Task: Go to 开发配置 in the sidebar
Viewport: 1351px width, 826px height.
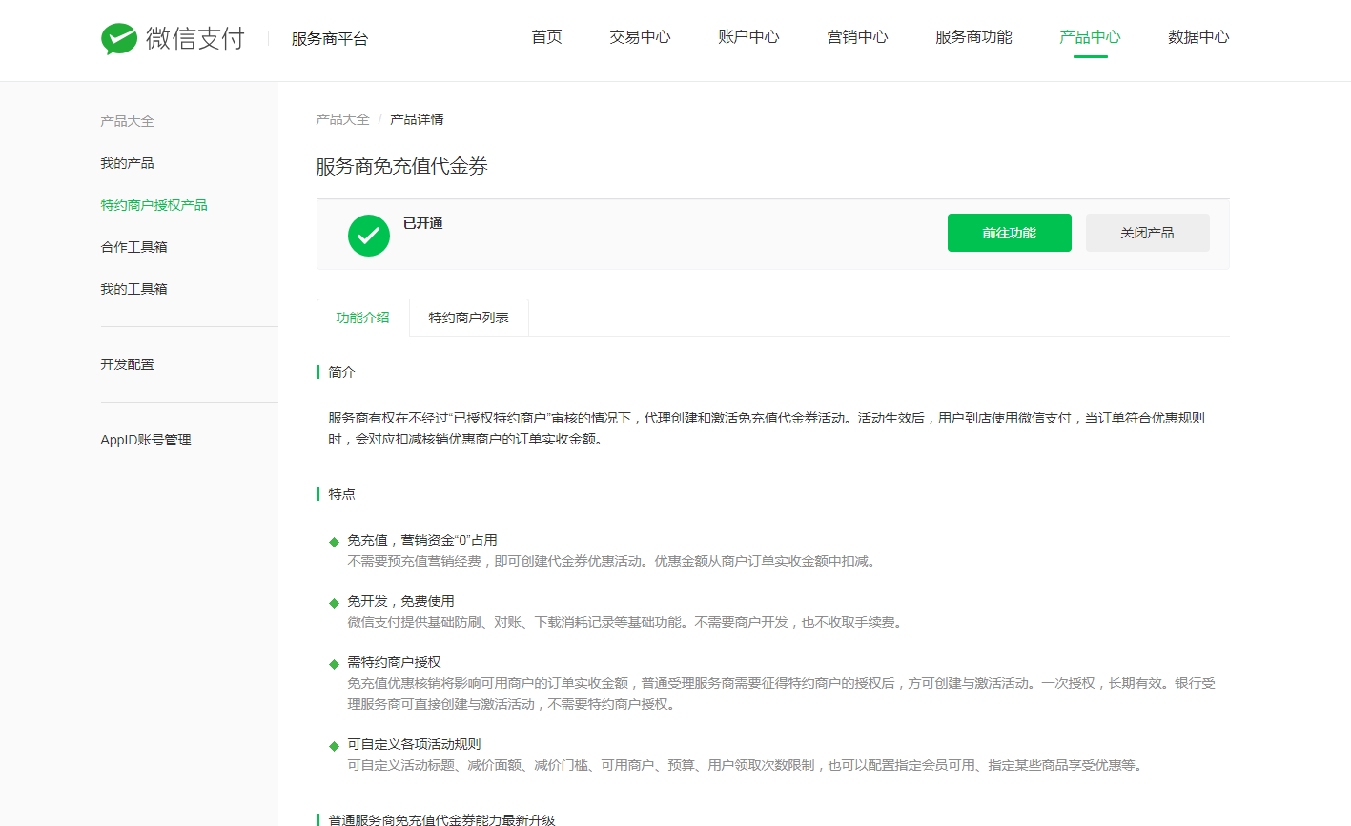Action: point(127,364)
